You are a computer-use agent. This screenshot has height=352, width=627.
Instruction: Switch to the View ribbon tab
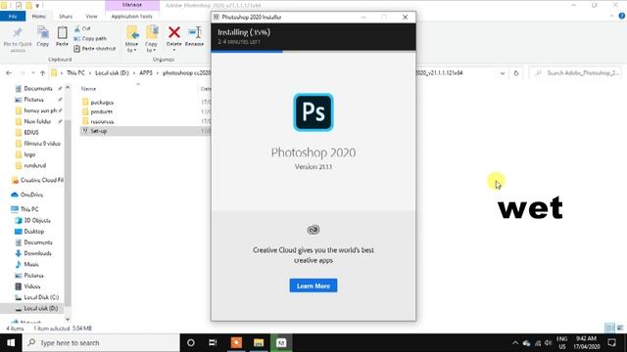click(x=91, y=17)
